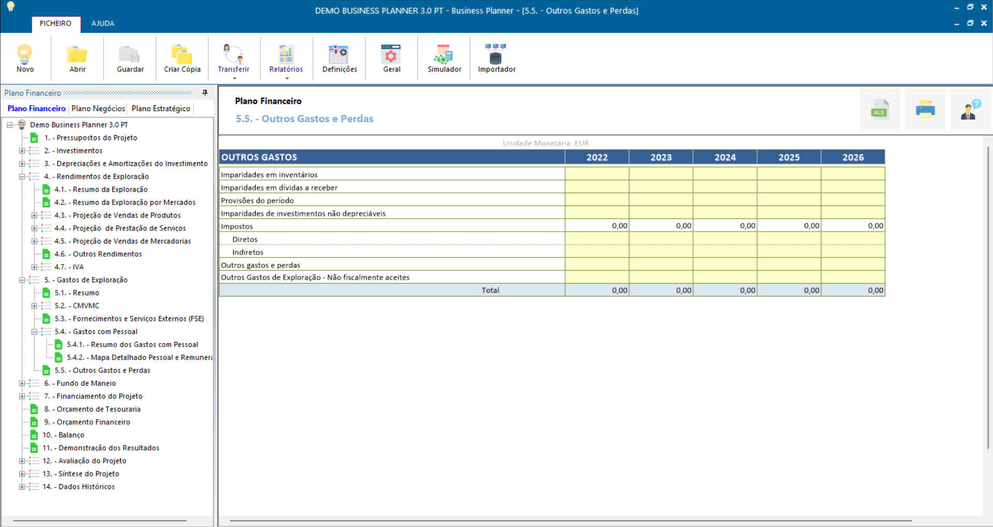Open 4.6. - Outros Rendimentos item
993x527 pixels.
[98, 254]
